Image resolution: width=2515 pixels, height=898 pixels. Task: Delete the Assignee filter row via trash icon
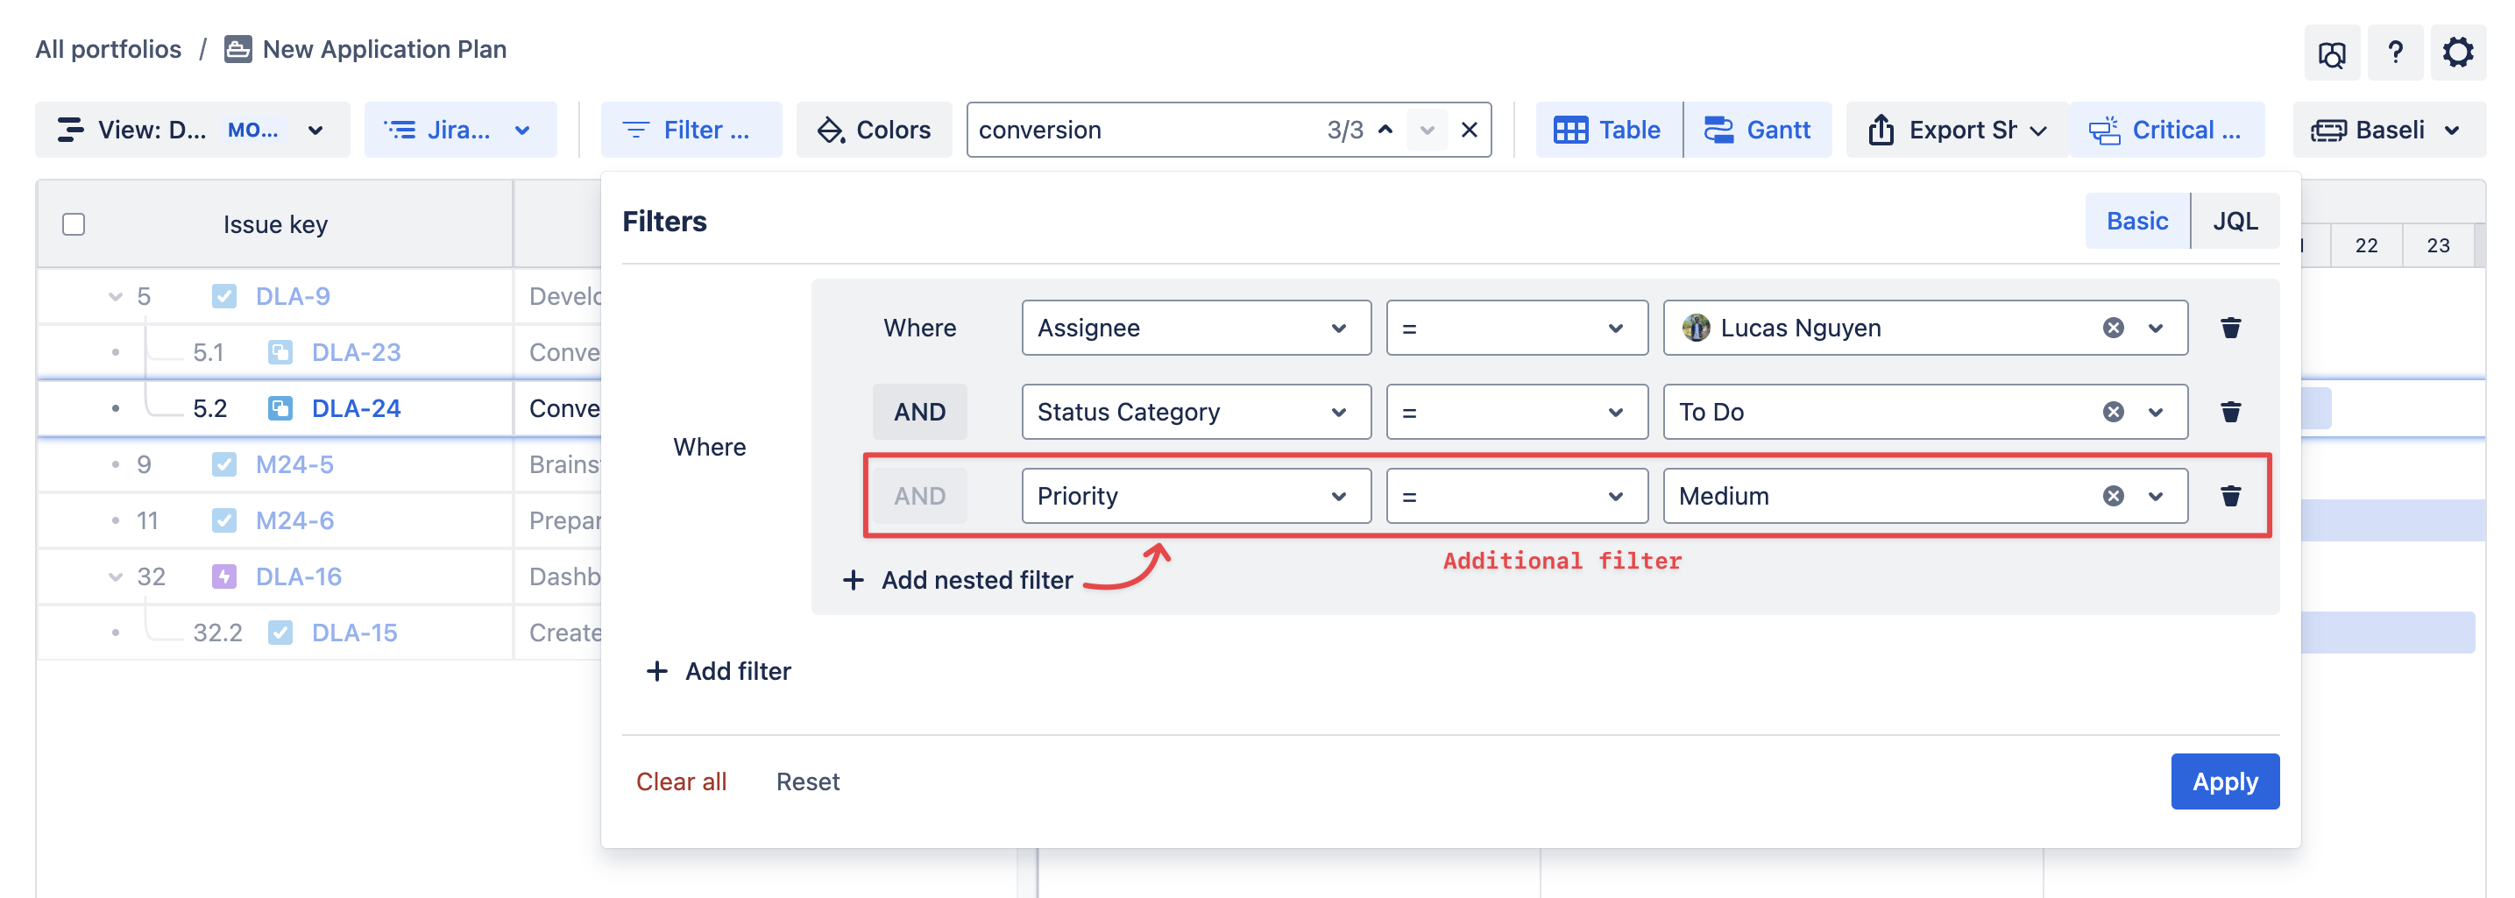point(2230,328)
